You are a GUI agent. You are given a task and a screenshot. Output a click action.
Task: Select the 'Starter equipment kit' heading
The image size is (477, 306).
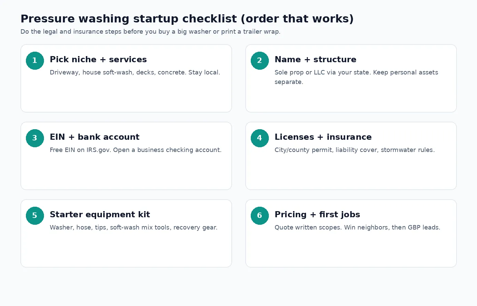[x=100, y=215]
